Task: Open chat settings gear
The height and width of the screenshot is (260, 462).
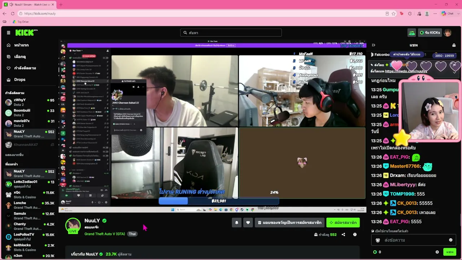Action: [437, 252]
